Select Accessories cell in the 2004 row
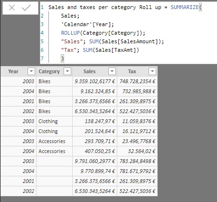 pos(54,151)
